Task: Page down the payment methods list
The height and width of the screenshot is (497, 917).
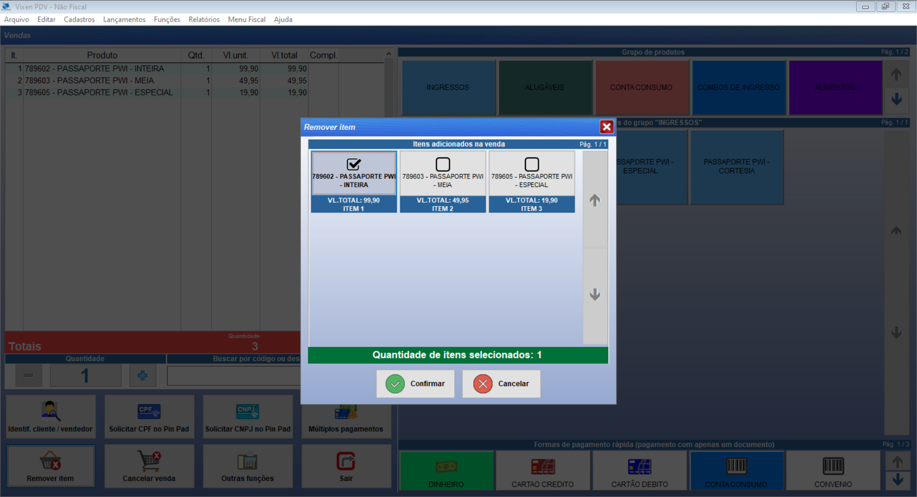Action: [x=897, y=480]
